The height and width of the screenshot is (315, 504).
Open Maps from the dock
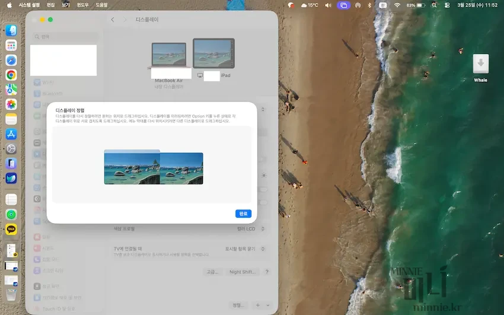[x=11, y=90]
